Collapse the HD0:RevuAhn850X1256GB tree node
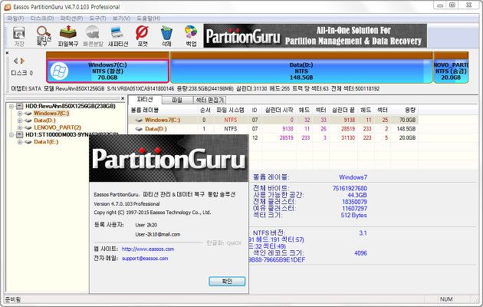This screenshot has width=483, height=307. pos(11,107)
